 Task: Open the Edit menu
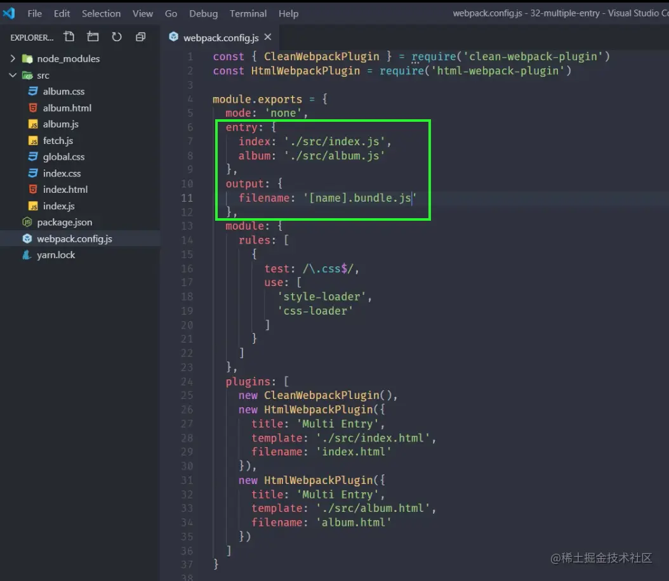pos(62,14)
